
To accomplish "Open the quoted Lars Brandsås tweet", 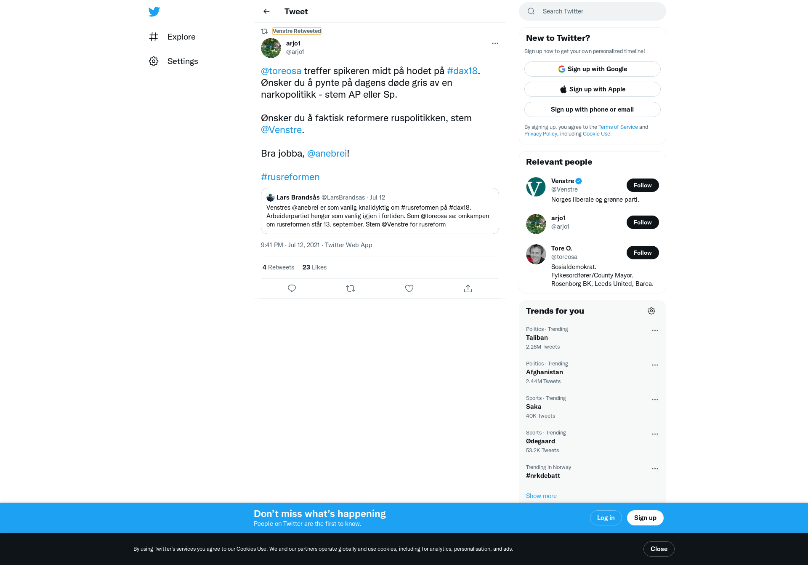I will click(x=380, y=211).
